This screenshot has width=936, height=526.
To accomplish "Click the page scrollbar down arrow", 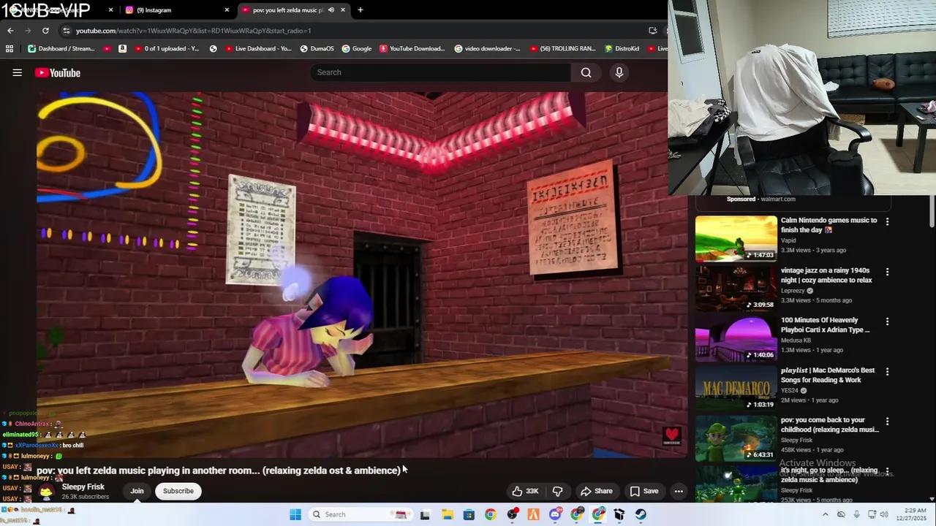I will tap(932, 498).
